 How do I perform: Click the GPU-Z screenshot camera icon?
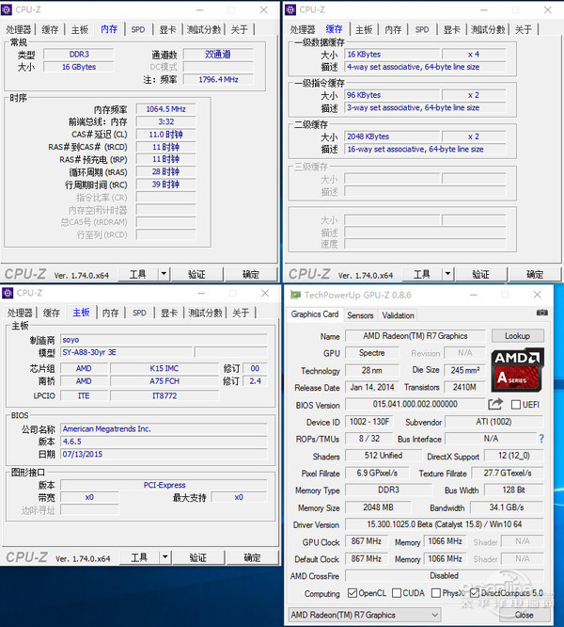[x=540, y=314]
